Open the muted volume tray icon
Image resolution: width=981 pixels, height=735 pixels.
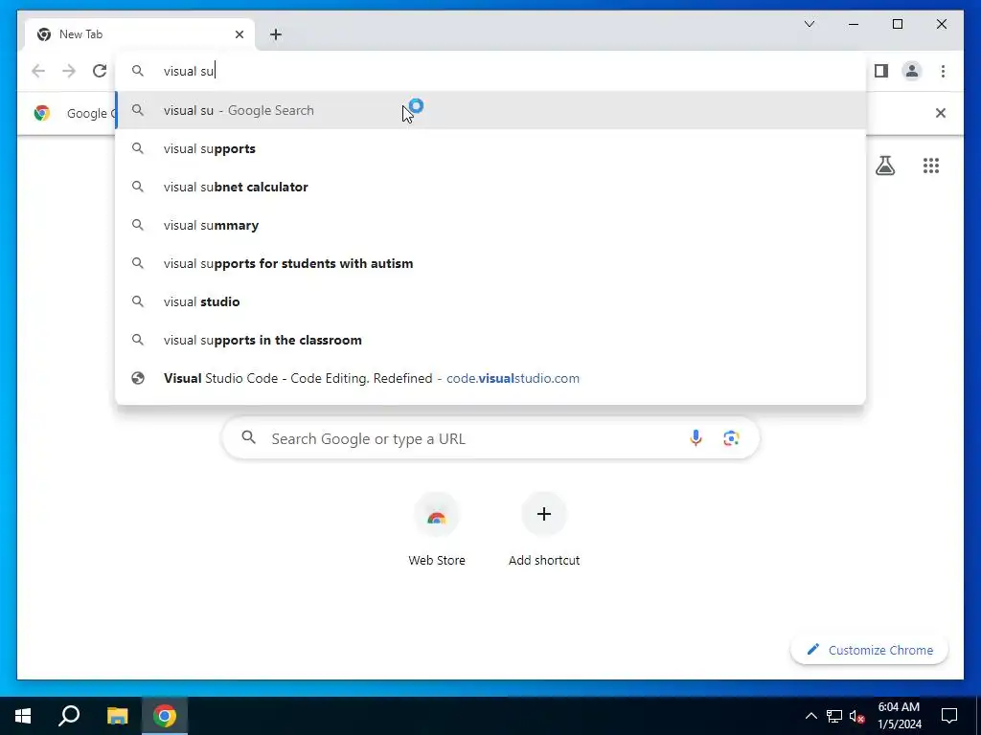click(857, 716)
